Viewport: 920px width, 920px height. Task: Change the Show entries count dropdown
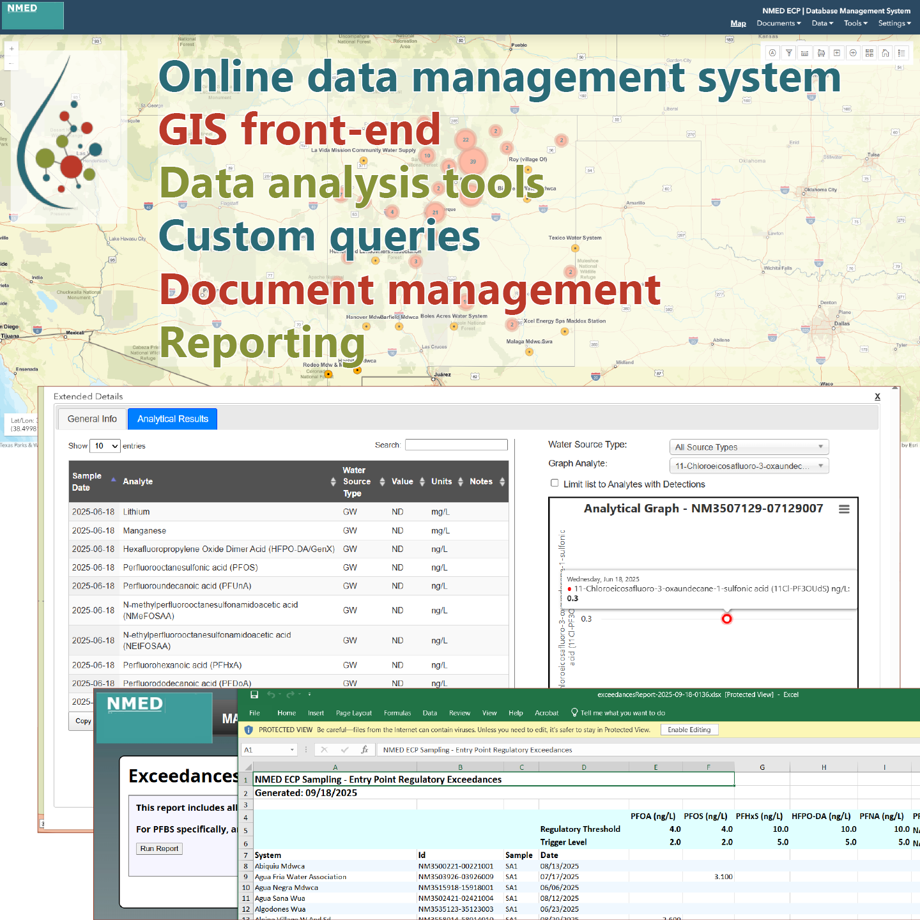pyautogui.click(x=105, y=446)
